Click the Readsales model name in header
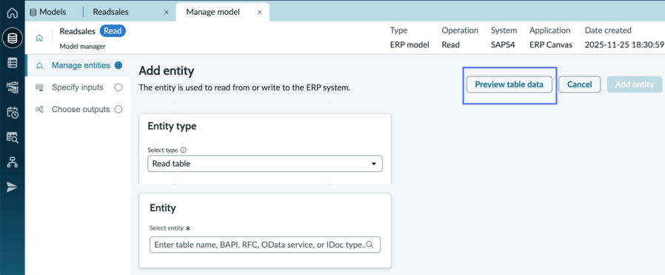This screenshot has height=275, width=665. click(x=77, y=31)
